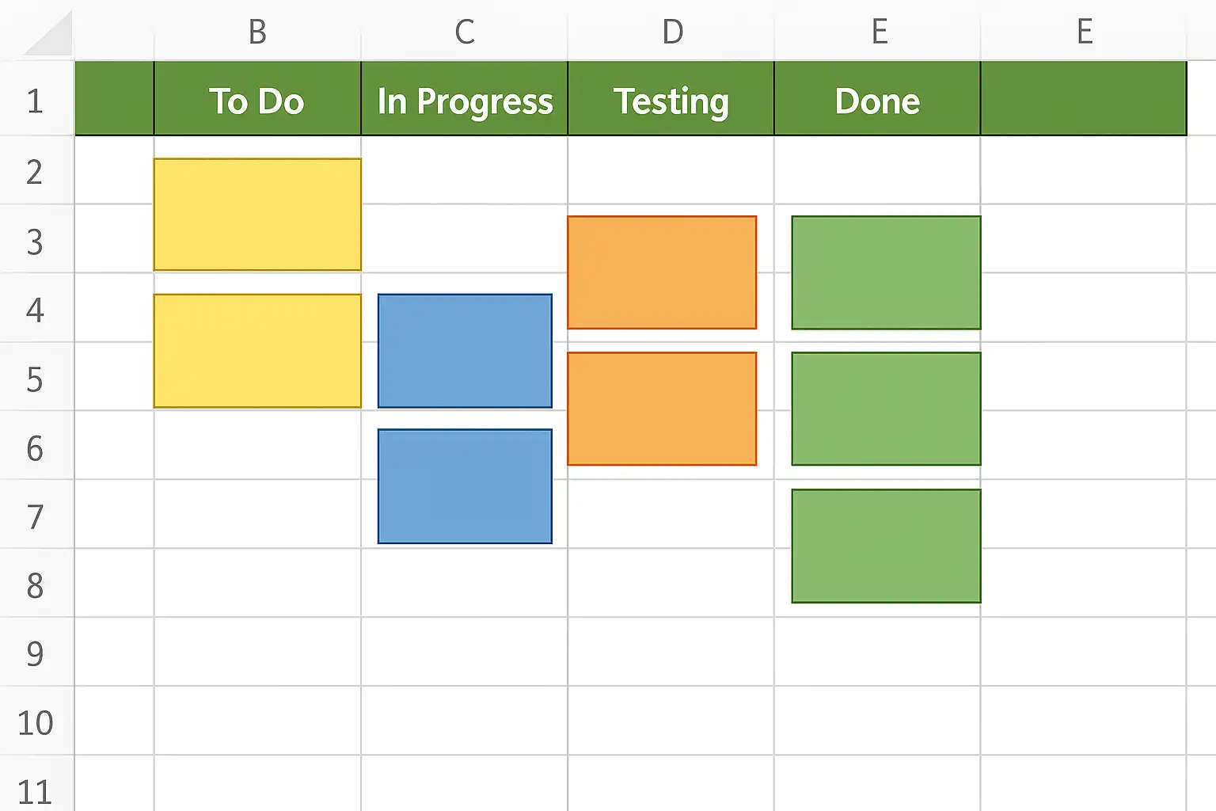Select the row 9 header
1216x811 pixels.
click(x=35, y=653)
